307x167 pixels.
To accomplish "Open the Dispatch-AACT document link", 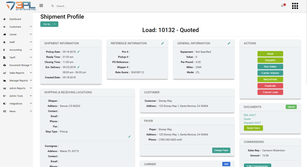I will click(252, 123).
